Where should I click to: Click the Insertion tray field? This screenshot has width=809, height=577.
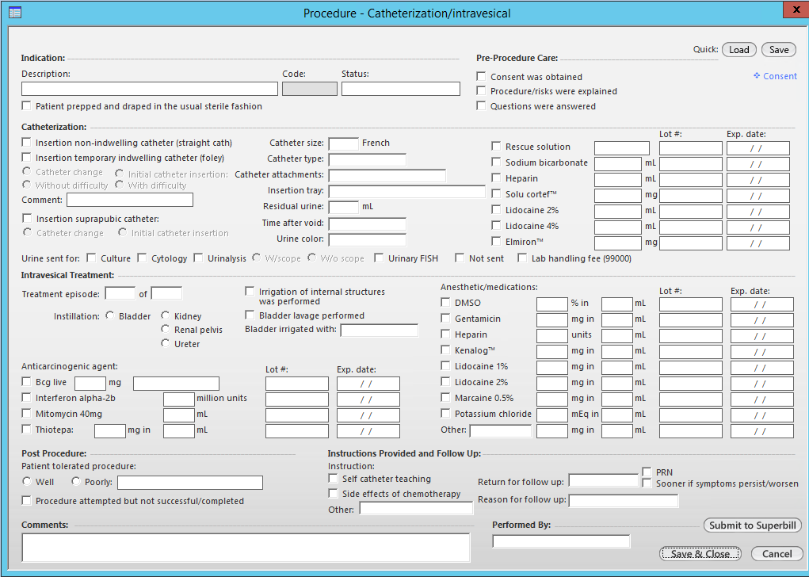(x=407, y=191)
